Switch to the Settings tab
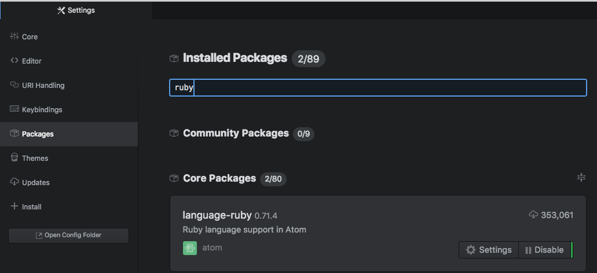 [76, 10]
